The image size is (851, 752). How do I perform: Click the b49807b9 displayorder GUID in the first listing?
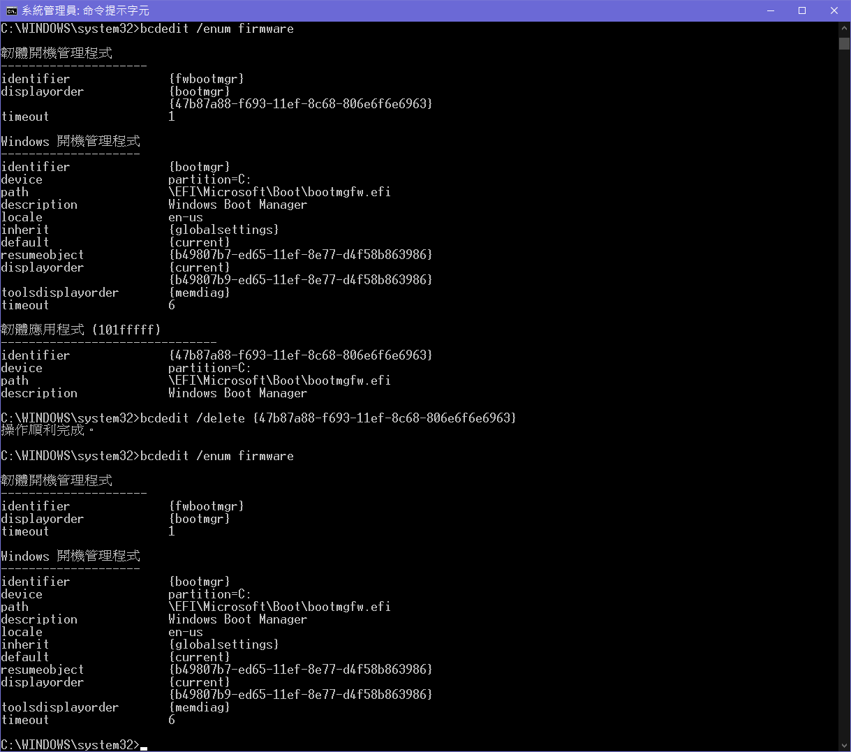coord(300,280)
